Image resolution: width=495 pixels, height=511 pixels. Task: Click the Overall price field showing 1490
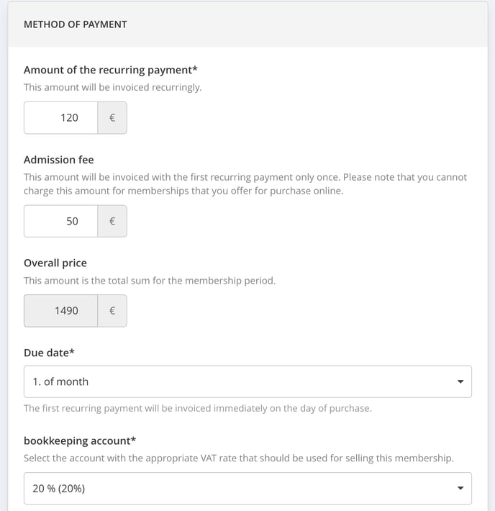(x=60, y=311)
